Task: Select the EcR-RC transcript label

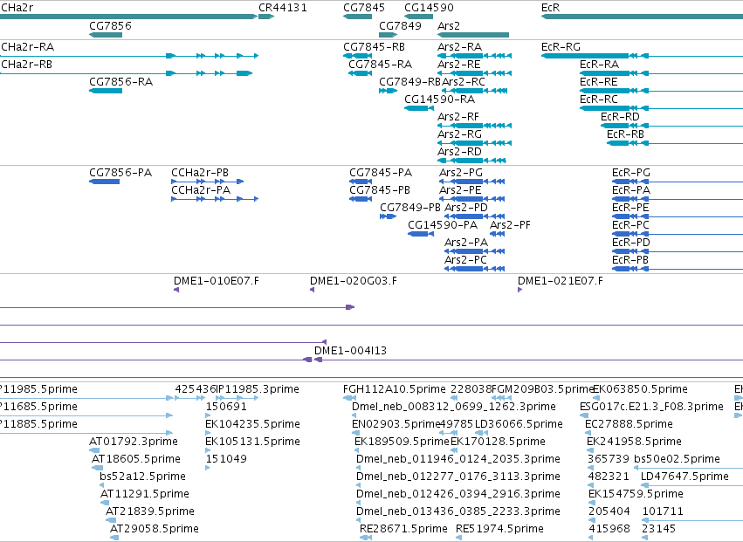Action: coord(598,99)
